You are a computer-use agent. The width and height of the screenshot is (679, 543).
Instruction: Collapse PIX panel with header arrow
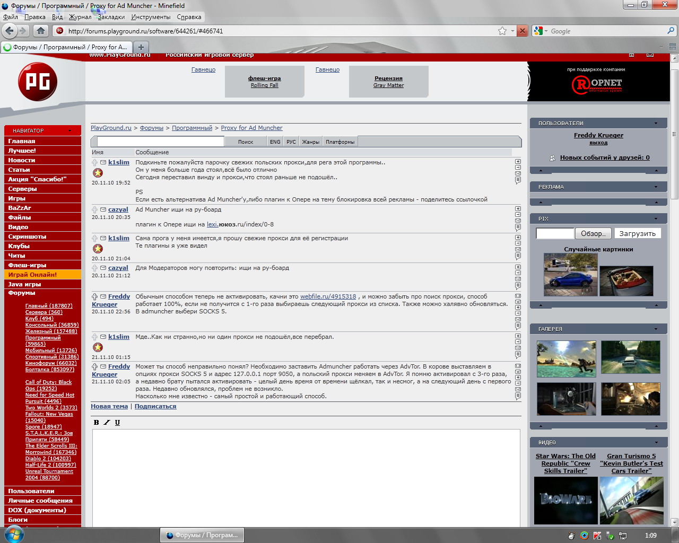tap(656, 218)
